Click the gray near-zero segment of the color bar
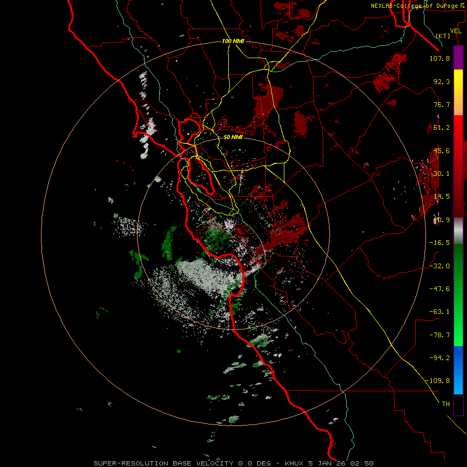The height and width of the screenshot is (467, 467). coord(458,231)
